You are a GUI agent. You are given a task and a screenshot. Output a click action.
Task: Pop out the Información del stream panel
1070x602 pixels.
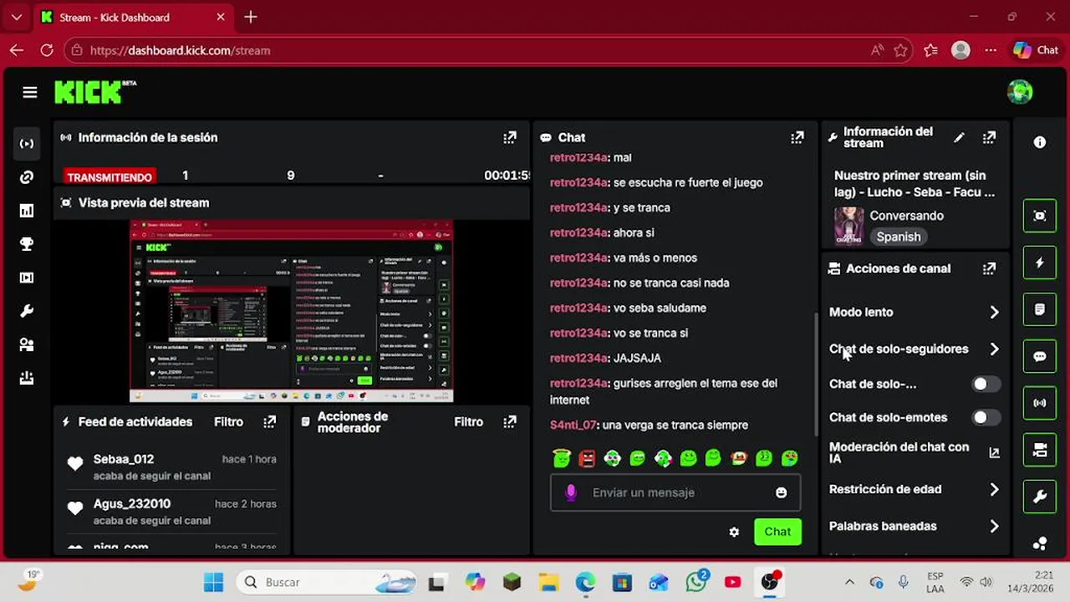(x=989, y=137)
